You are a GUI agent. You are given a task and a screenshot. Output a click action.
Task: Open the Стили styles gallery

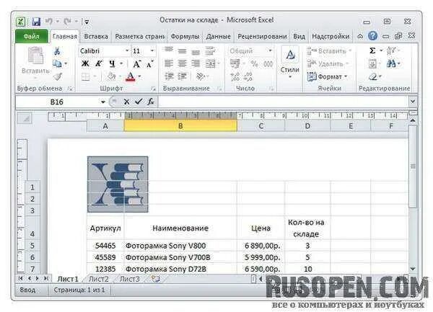click(290, 63)
